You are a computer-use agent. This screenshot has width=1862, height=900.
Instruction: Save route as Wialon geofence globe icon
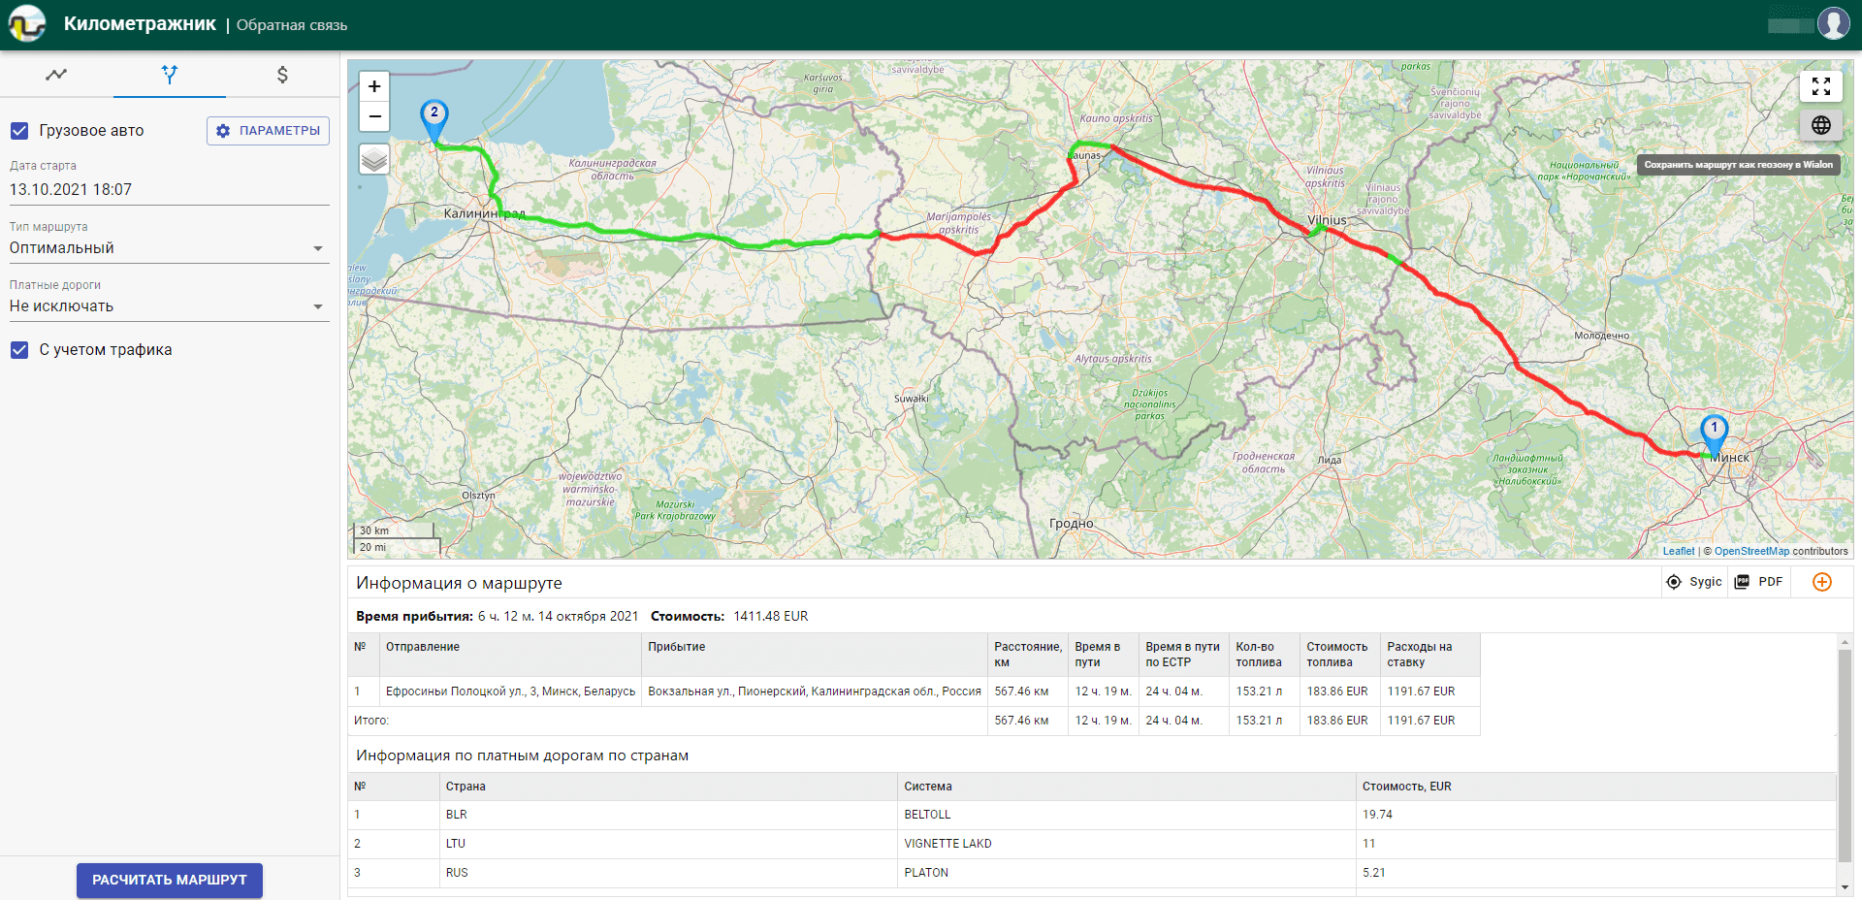click(1820, 125)
